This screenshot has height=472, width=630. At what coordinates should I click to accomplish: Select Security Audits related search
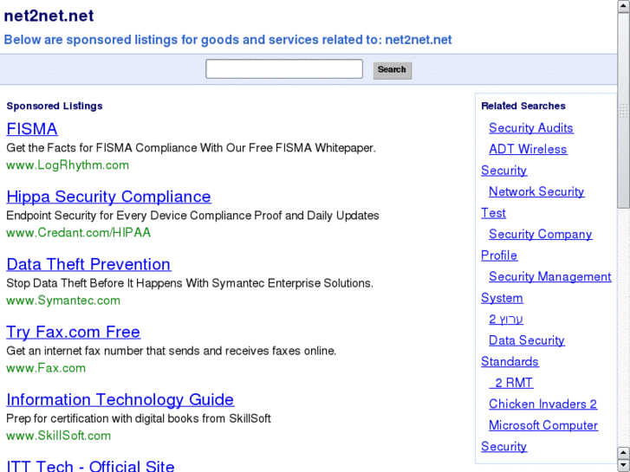(x=530, y=128)
